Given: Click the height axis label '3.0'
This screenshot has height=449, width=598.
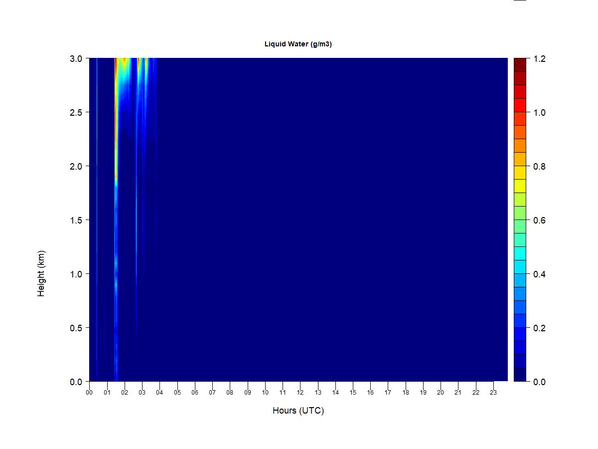Looking at the screenshot, I should click(76, 58).
